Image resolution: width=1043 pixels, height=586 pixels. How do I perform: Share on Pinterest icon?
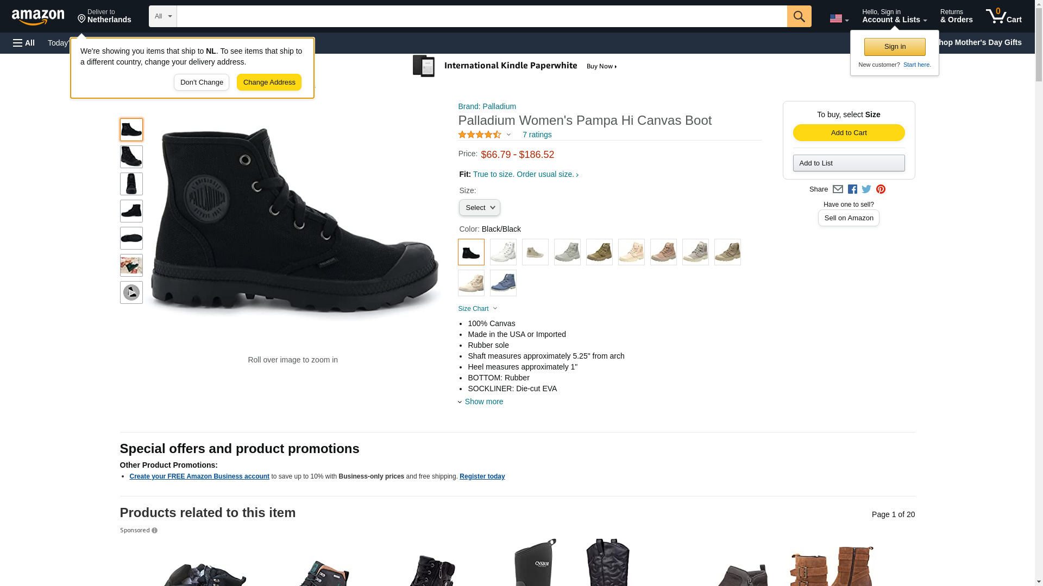(881, 189)
